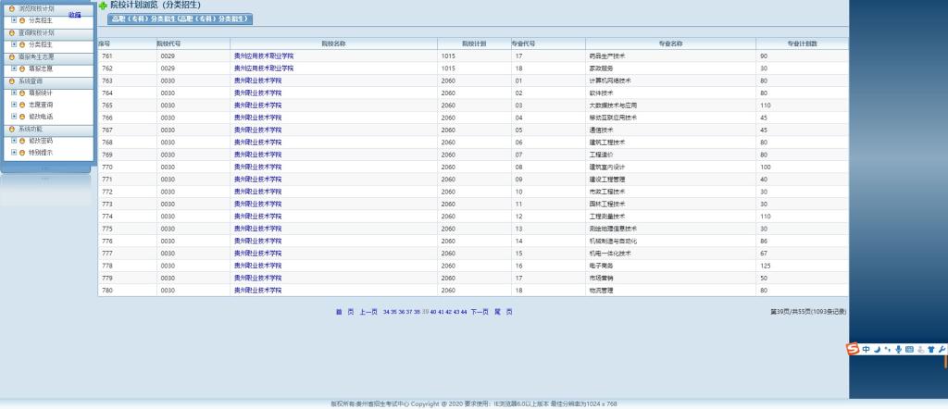Screen dimensions: 948x409
Task: Jump to page 44 in pagination
Action: point(464,312)
